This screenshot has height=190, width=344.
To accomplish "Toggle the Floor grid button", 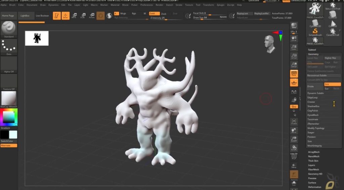I will point(294,83).
